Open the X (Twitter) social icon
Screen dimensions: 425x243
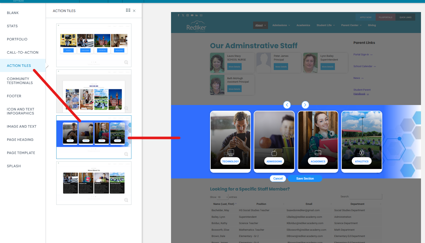(183, 15)
